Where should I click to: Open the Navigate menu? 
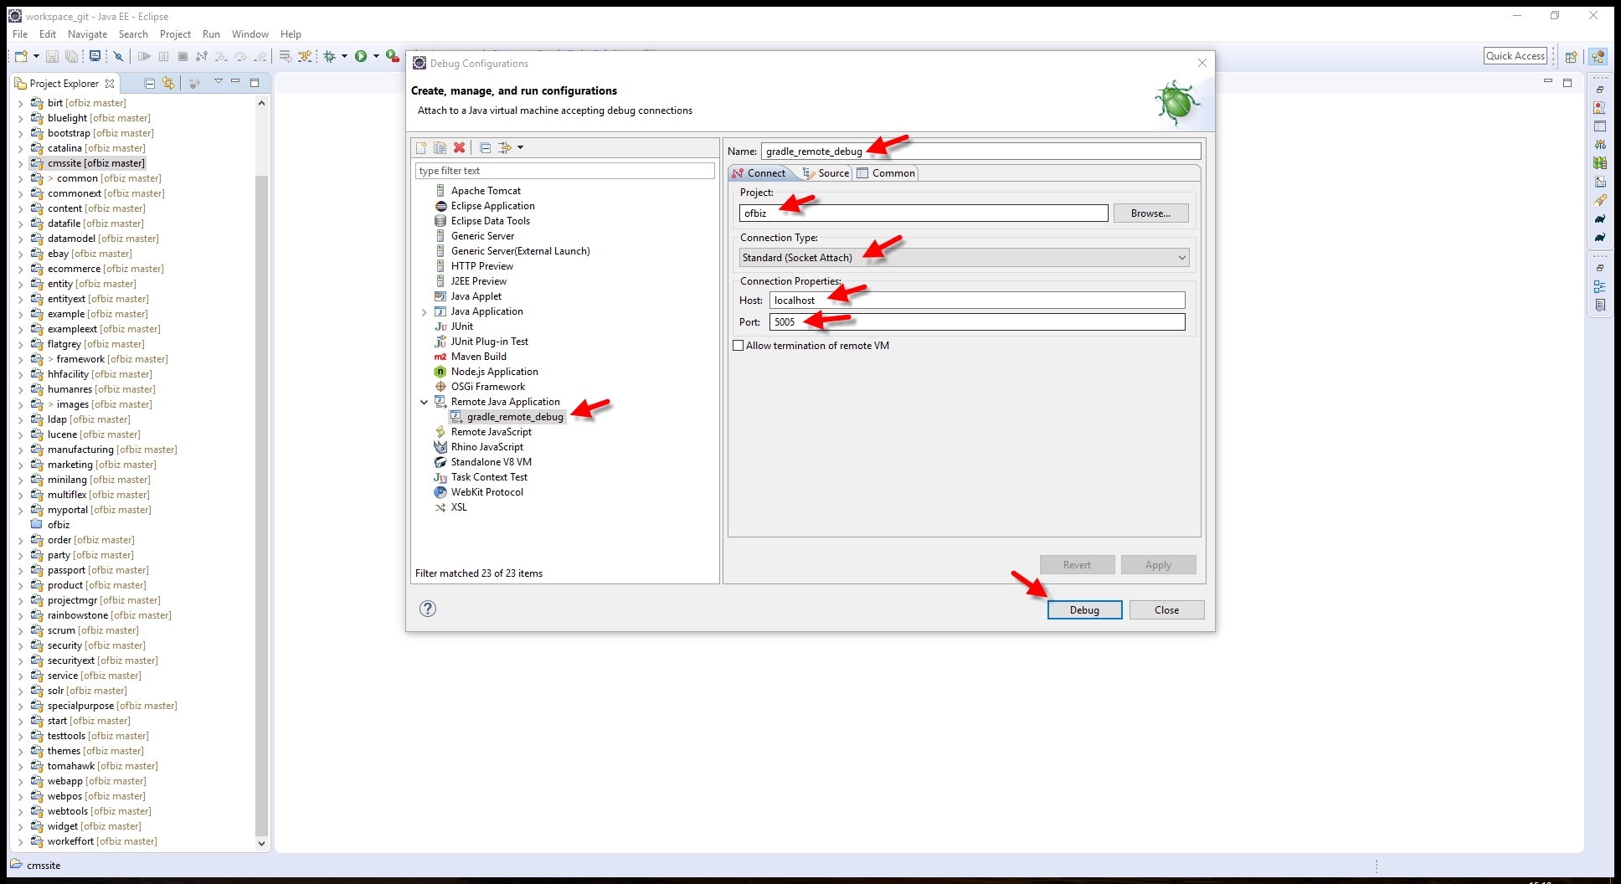point(87,34)
